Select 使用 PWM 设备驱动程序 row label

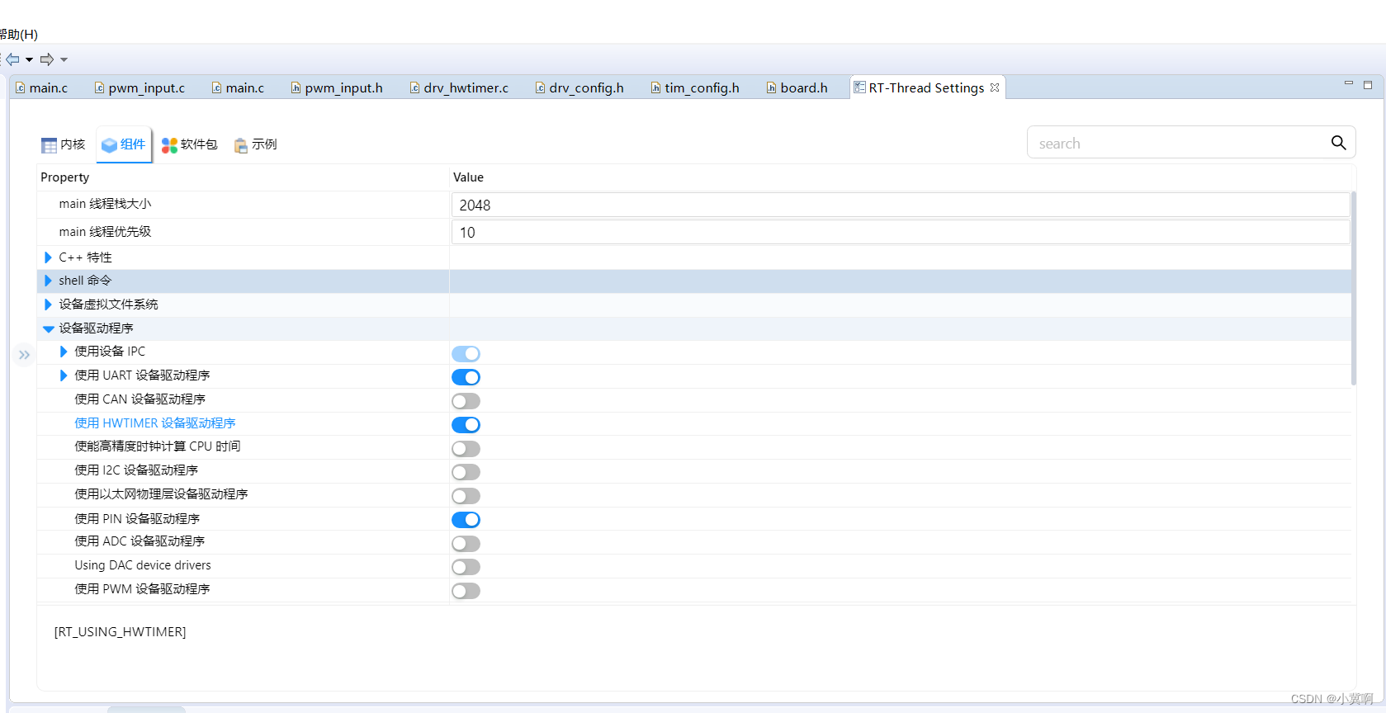[x=142, y=589]
